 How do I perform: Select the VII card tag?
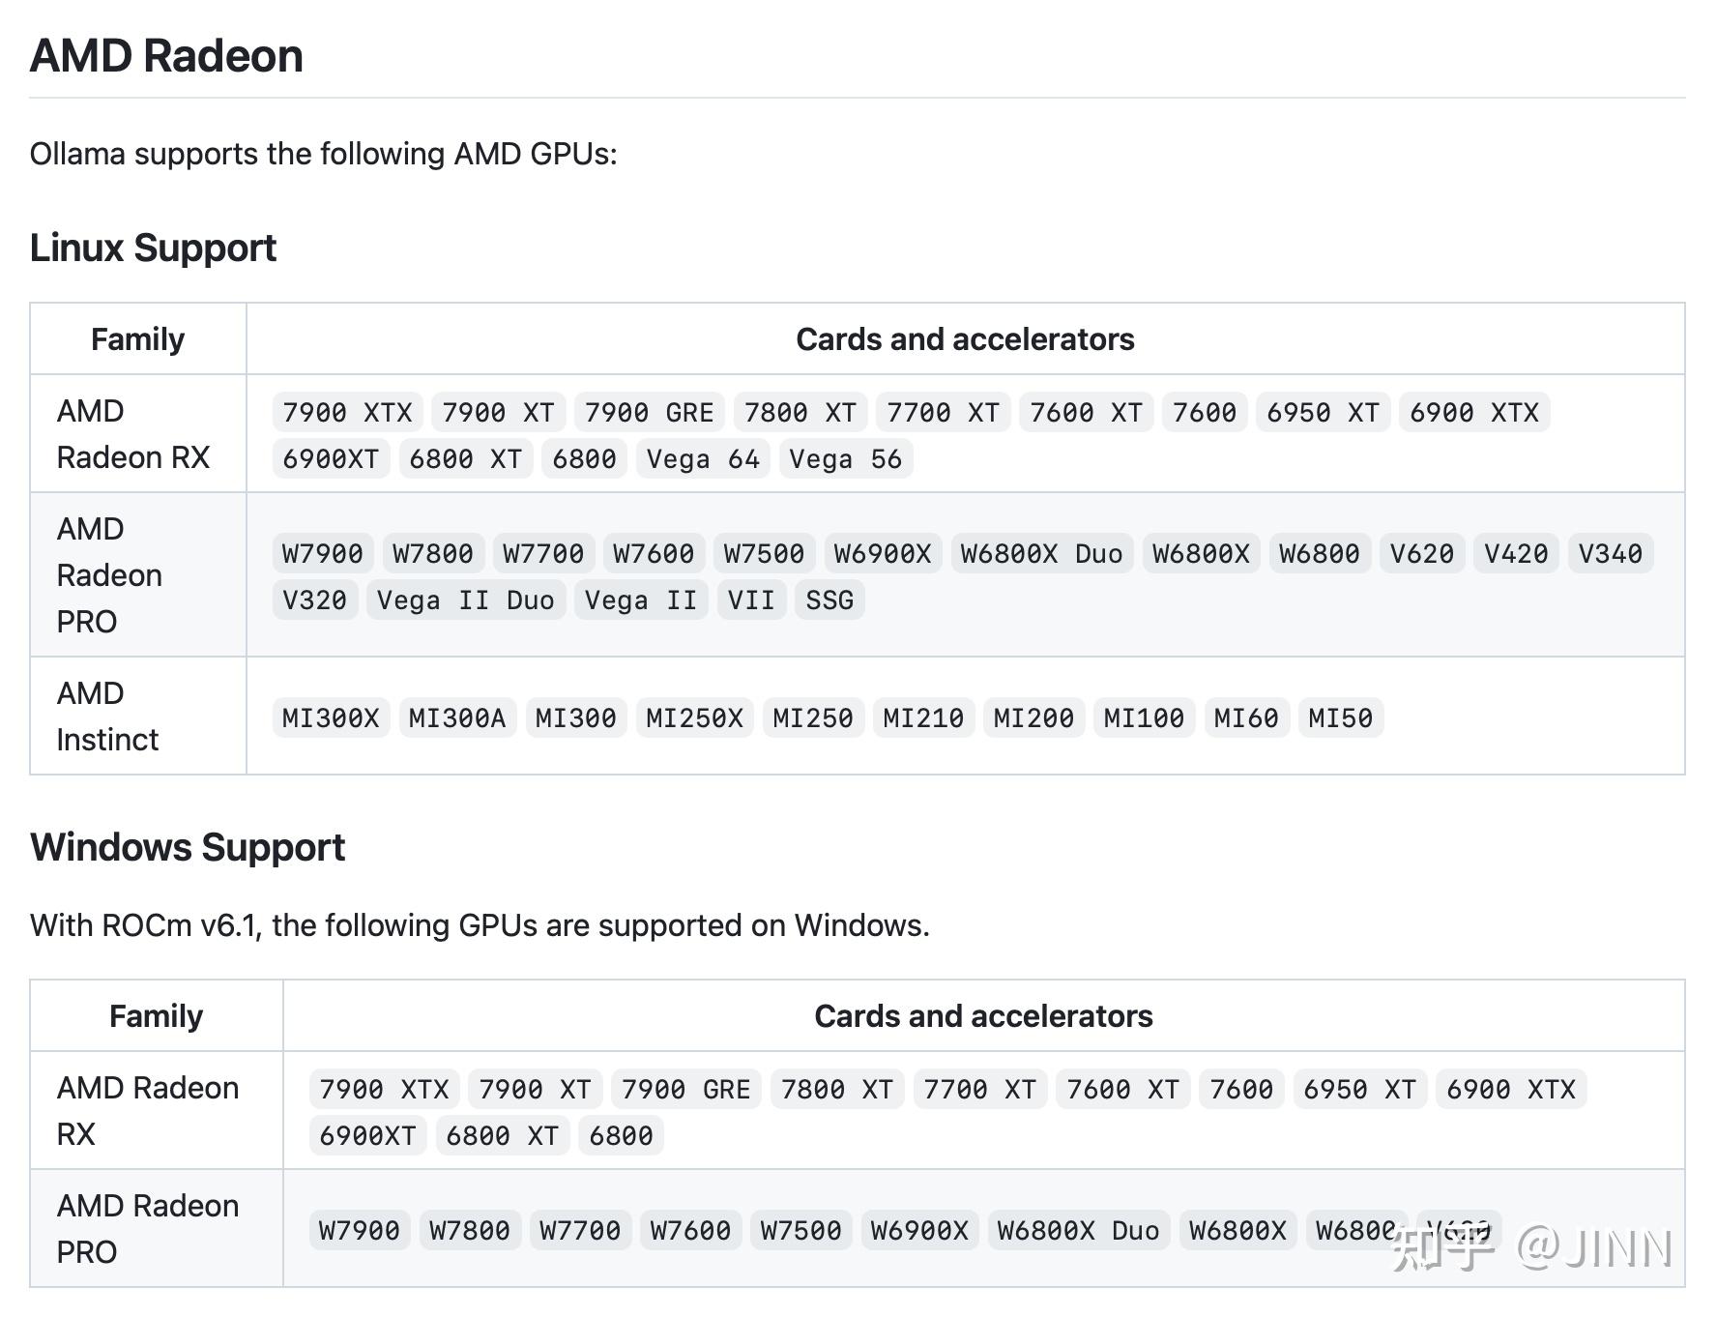point(751,600)
